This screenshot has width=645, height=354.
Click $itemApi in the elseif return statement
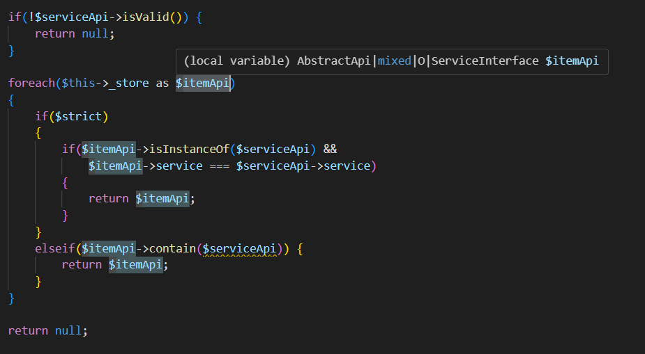[135, 265]
